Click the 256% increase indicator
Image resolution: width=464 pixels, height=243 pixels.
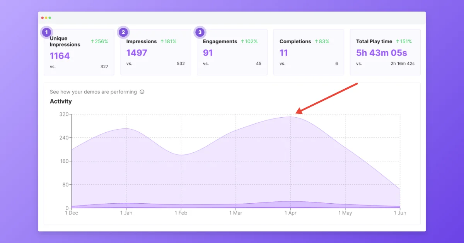[x=99, y=41]
